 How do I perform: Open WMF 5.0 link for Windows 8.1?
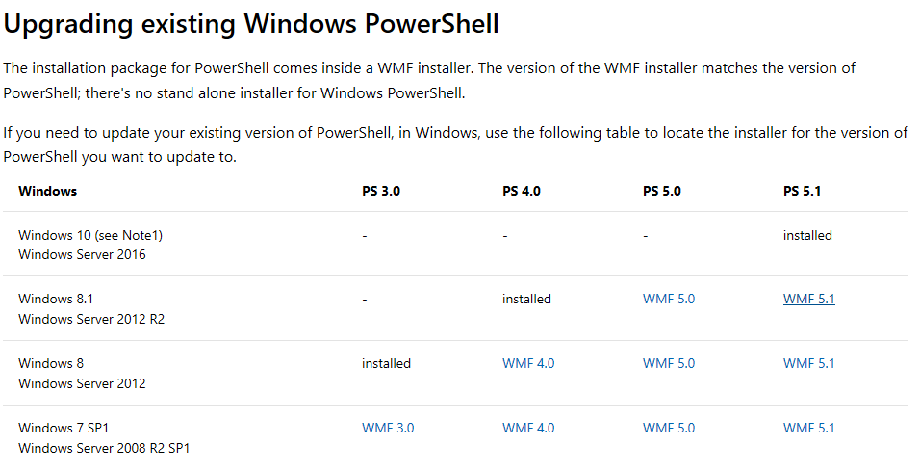click(x=668, y=299)
